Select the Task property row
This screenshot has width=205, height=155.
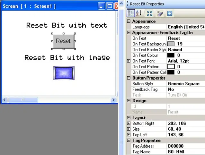tap(168, 95)
